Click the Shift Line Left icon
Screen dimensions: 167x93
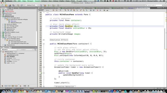91,10
